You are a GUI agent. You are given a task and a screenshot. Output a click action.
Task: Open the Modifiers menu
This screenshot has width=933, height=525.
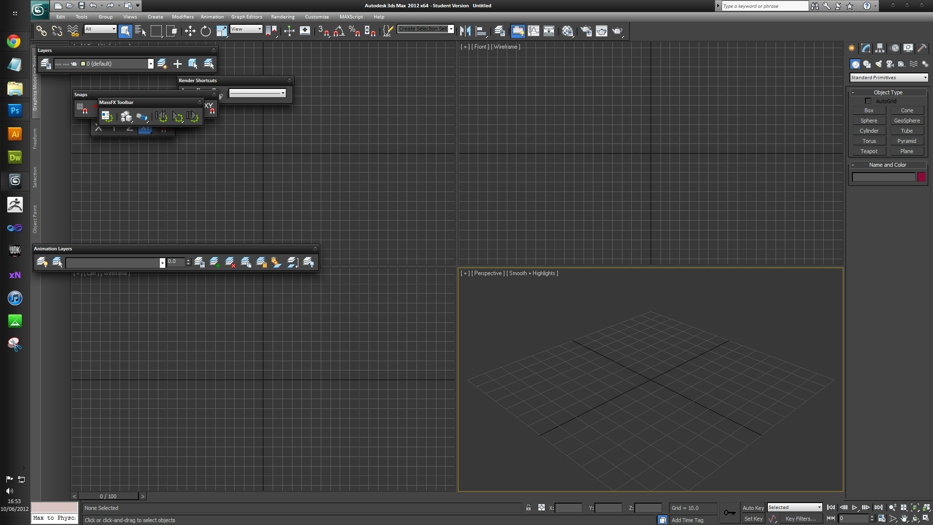182,17
